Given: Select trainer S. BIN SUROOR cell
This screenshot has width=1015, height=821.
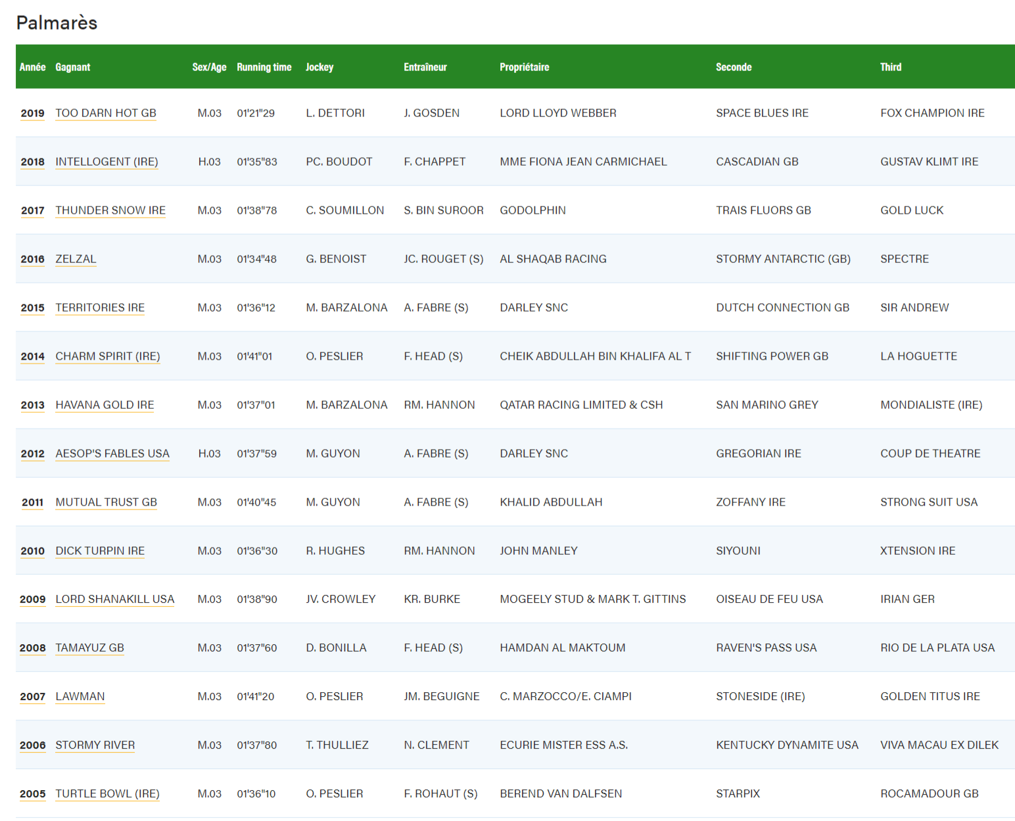Looking at the screenshot, I should click(x=444, y=210).
